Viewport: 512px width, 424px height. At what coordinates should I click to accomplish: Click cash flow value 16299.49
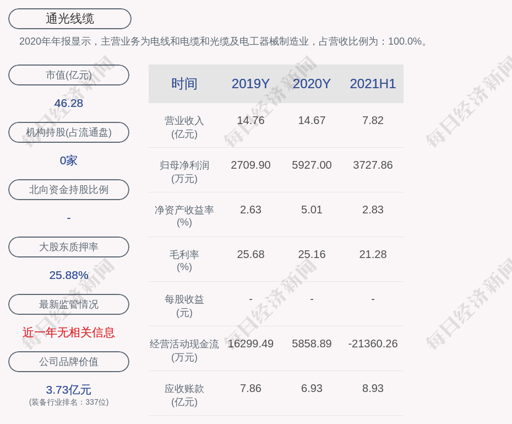point(250,344)
